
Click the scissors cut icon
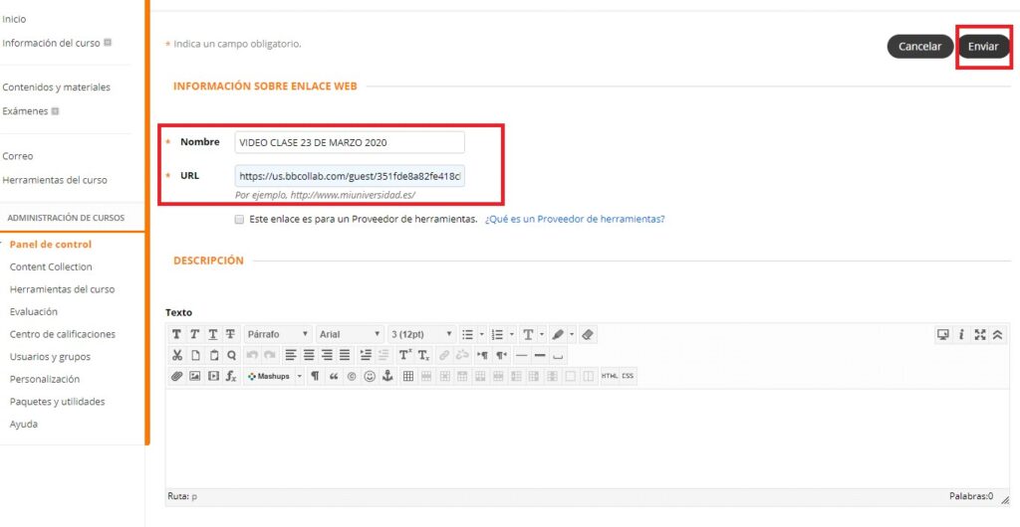coord(176,355)
